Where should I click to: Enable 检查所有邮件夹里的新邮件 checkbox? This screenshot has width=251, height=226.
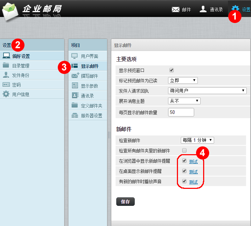pyautogui.click(x=184, y=150)
